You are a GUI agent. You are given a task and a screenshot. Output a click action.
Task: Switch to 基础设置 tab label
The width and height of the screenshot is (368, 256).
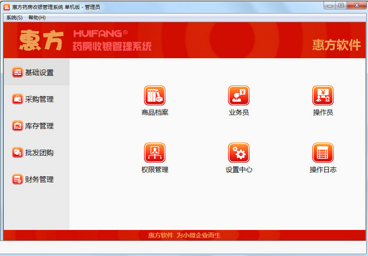(x=39, y=73)
